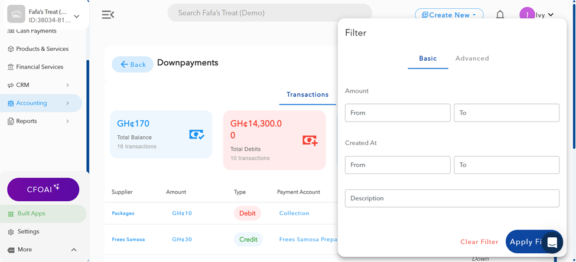Collapse the sidebar using hamburger menu icon

pyautogui.click(x=108, y=15)
